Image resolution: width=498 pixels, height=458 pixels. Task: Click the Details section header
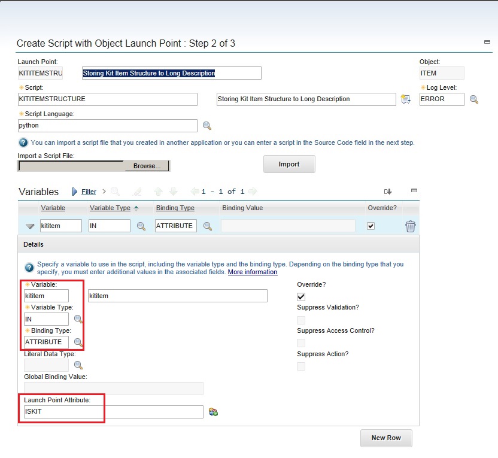point(218,244)
